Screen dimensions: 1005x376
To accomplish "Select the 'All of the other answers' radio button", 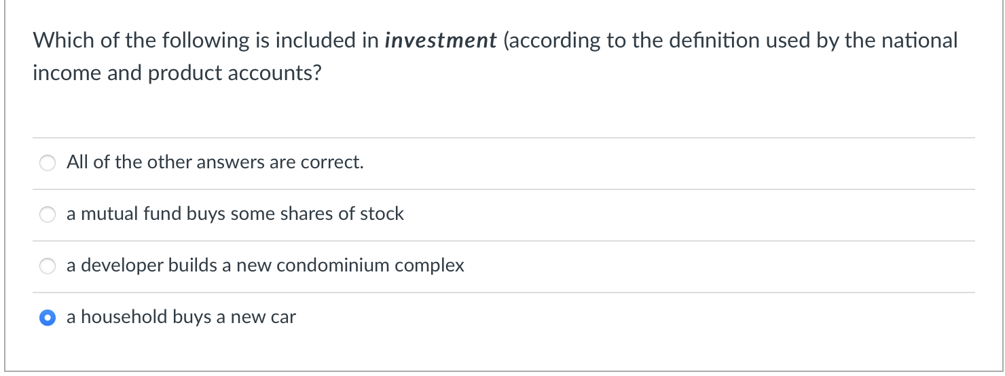I will [48, 164].
